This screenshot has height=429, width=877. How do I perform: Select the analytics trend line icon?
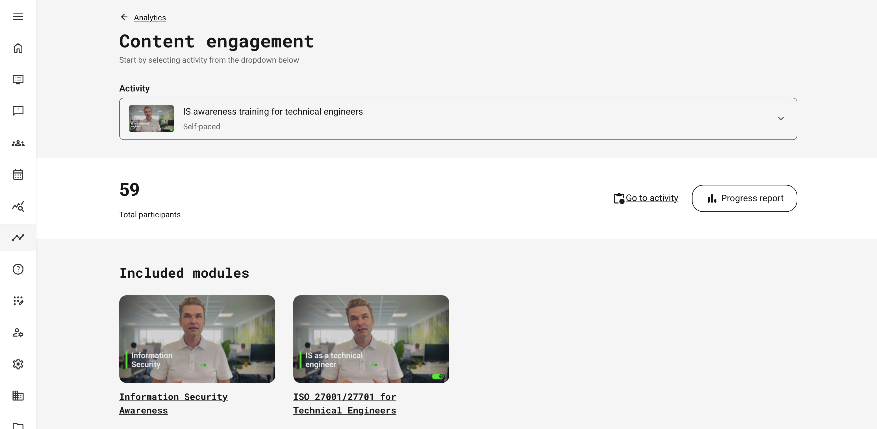(18, 237)
